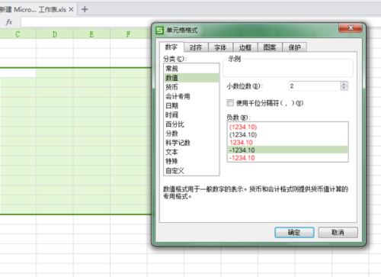Increase decimal places with the up spinner arrow

344,84
